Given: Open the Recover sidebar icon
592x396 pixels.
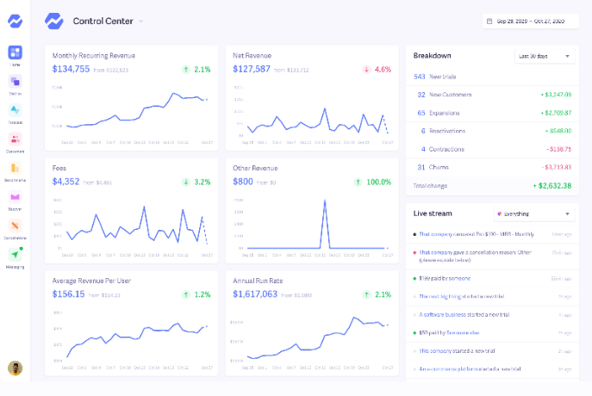Looking at the screenshot, I should point(16,196).
